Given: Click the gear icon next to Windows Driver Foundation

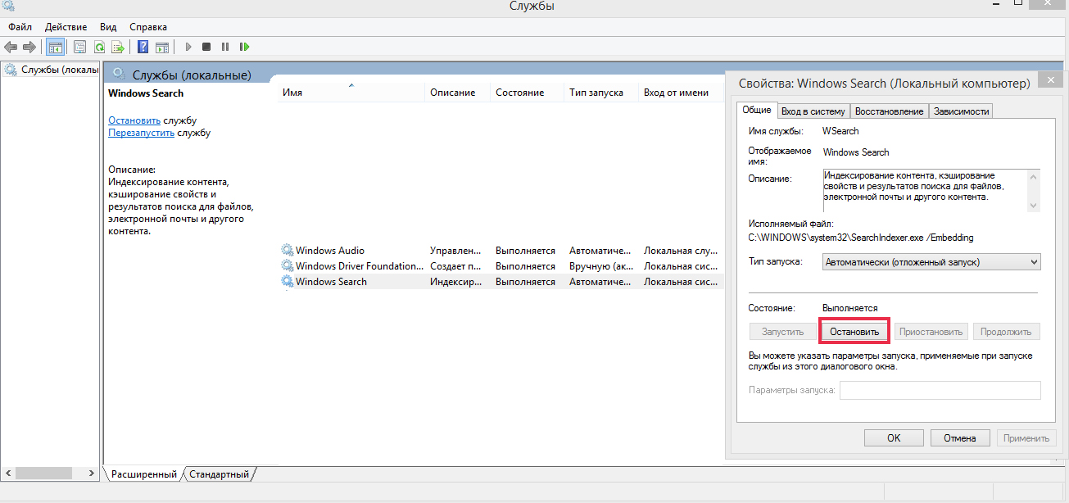Looking at the screenshot, I should click(x=287, y=266).
